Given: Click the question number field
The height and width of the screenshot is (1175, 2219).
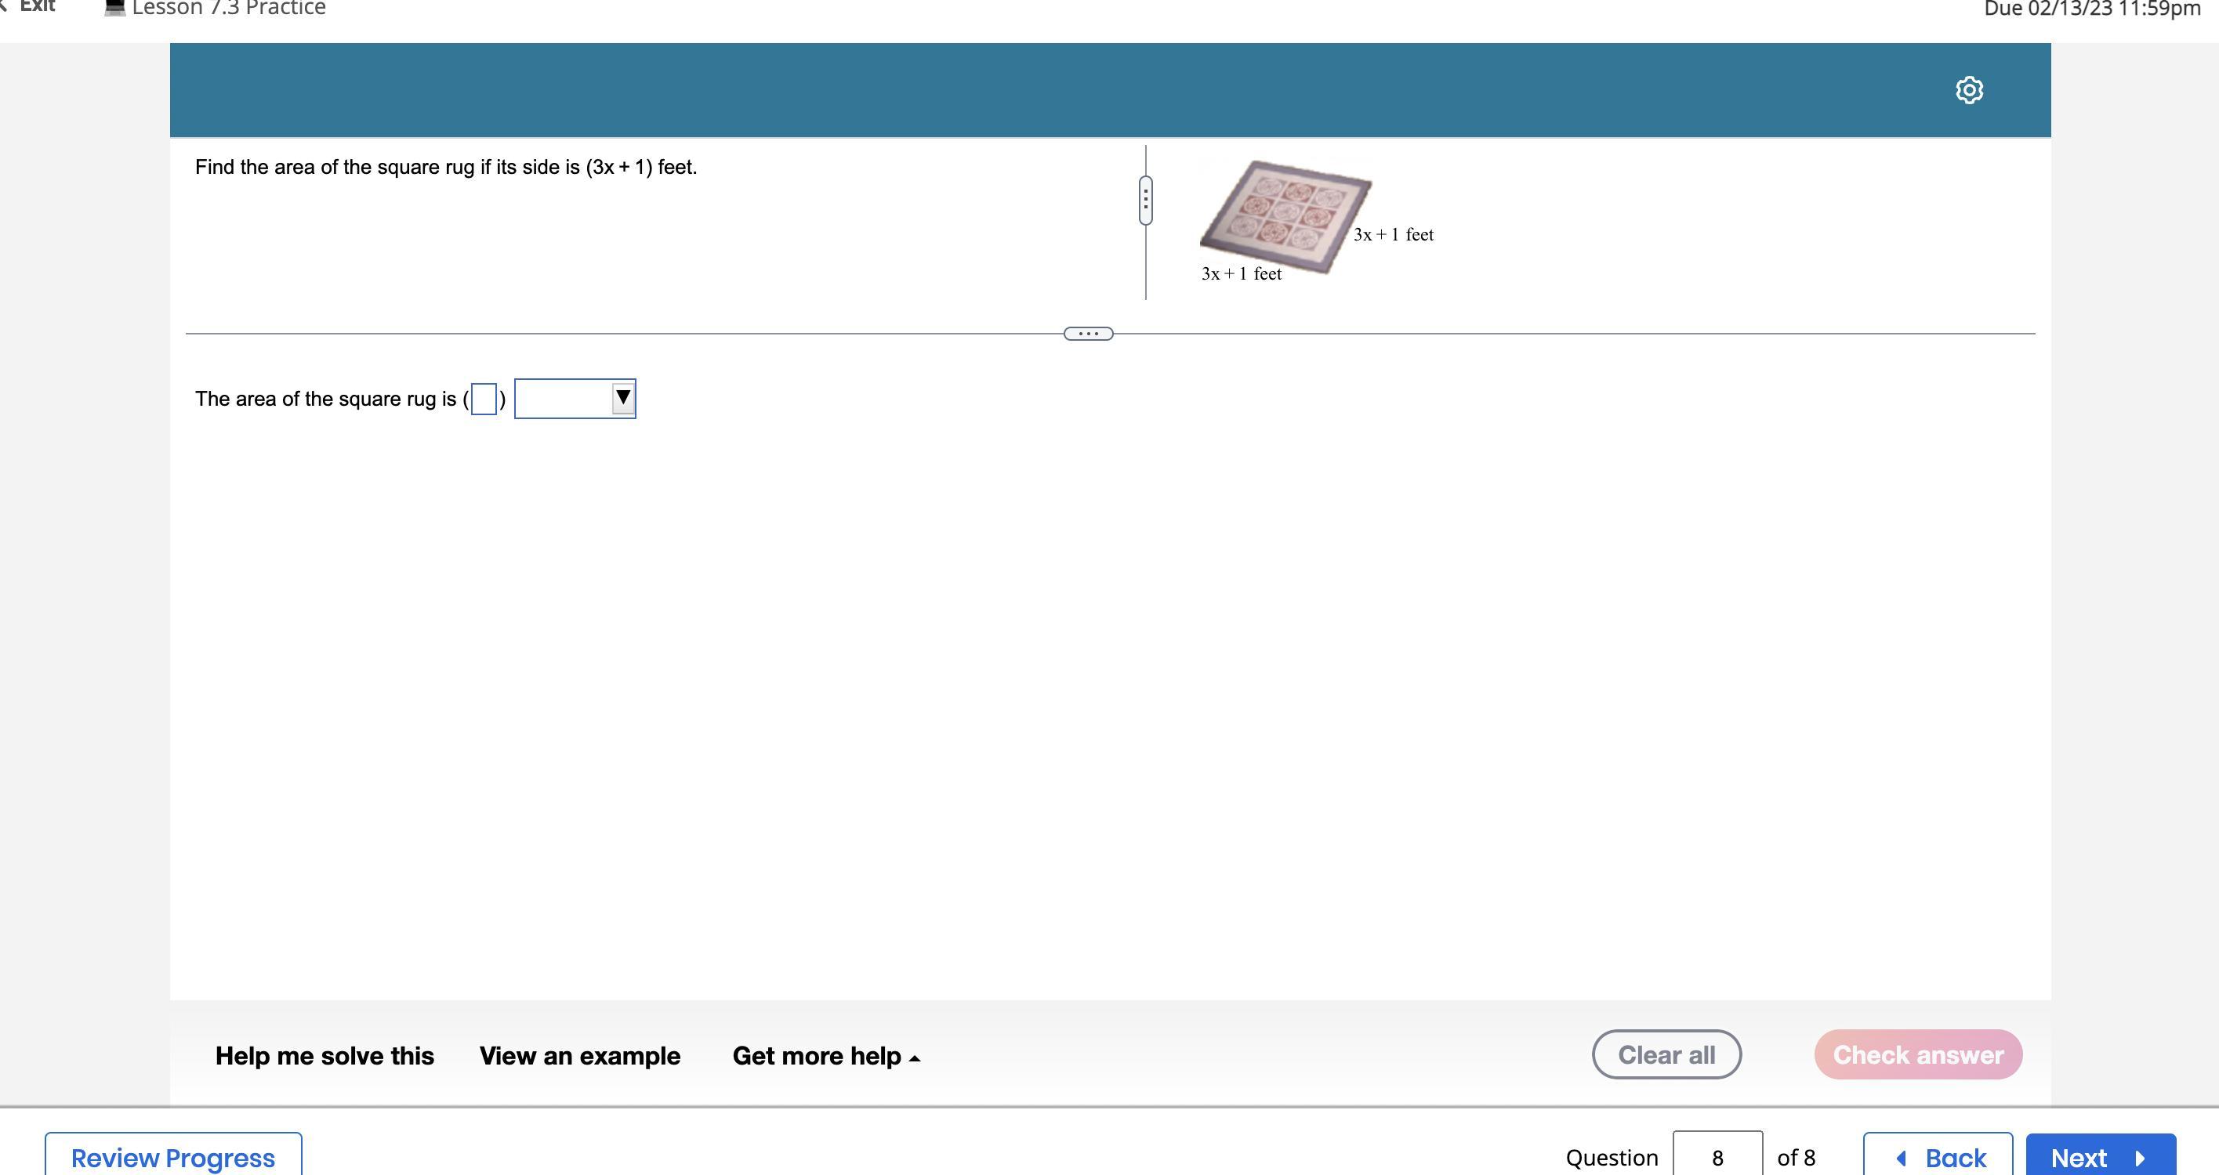Looking at the screenshot, I should (x=1717, y=1156).
